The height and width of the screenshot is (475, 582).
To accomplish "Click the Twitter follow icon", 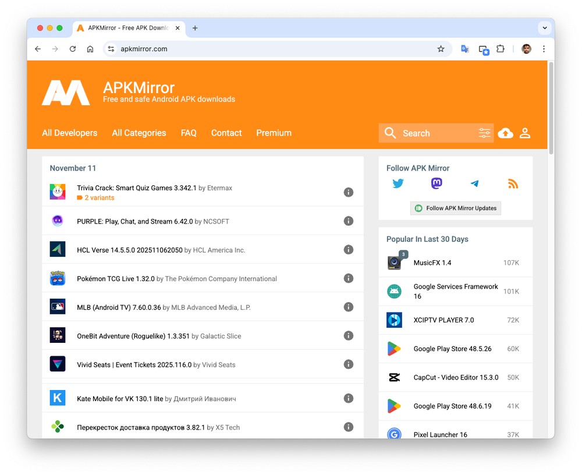I will (398, 184).
